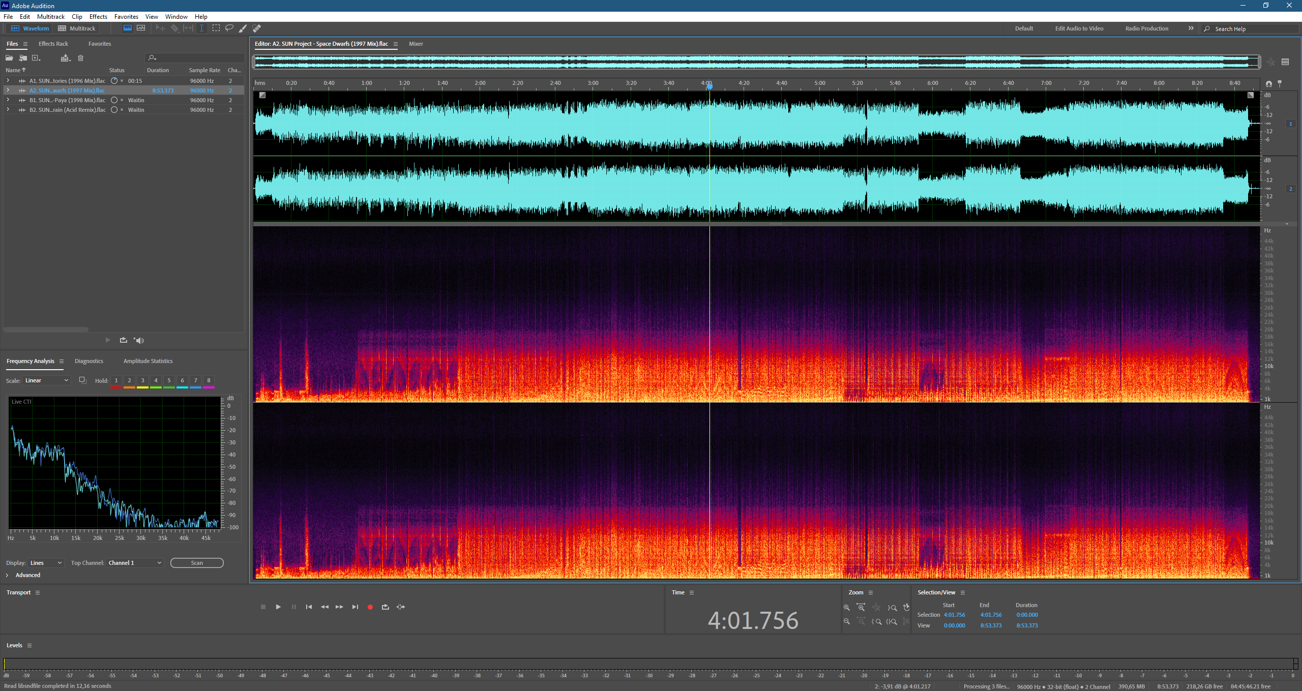The height and width of the screenshot is (691, 1302).
Task: Select the Radio Production workspace
Action: 1147,28
